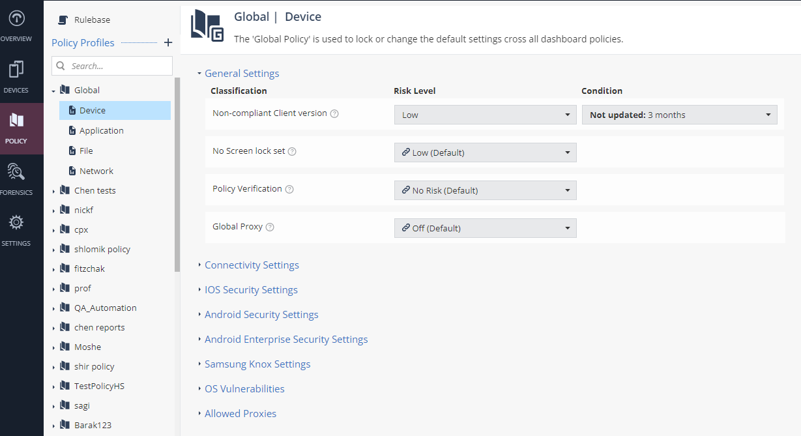Click the search magnifier in Policy Profiles

(x=61, y=66)
